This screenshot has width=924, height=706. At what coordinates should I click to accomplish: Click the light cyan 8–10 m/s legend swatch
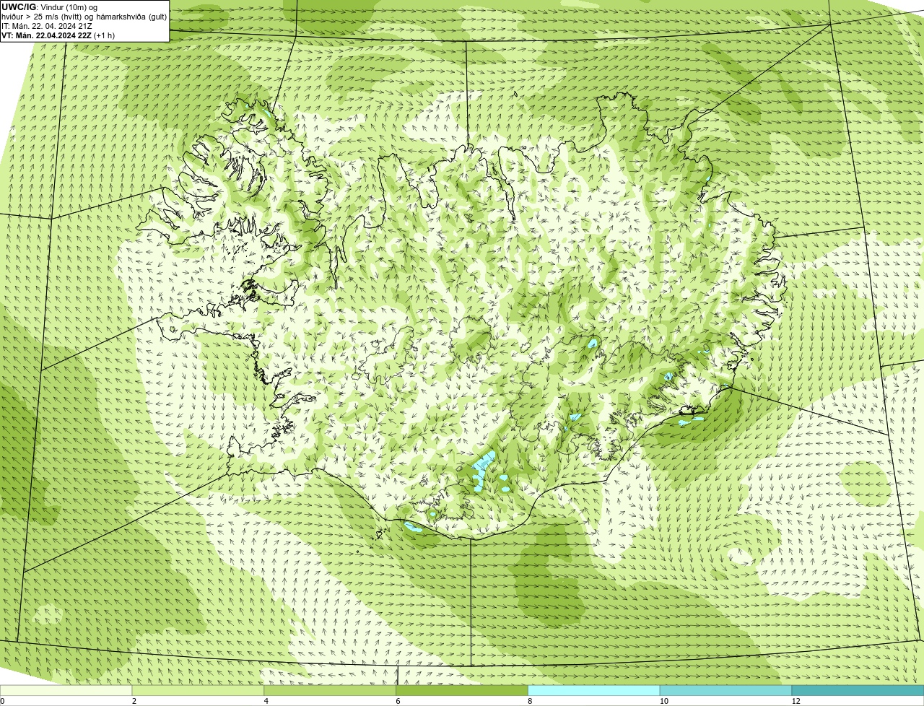pos(594,691)
